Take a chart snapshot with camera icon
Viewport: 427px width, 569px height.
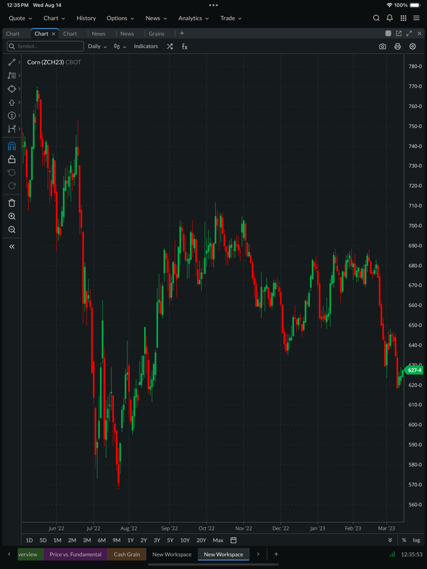coord(383,46)
